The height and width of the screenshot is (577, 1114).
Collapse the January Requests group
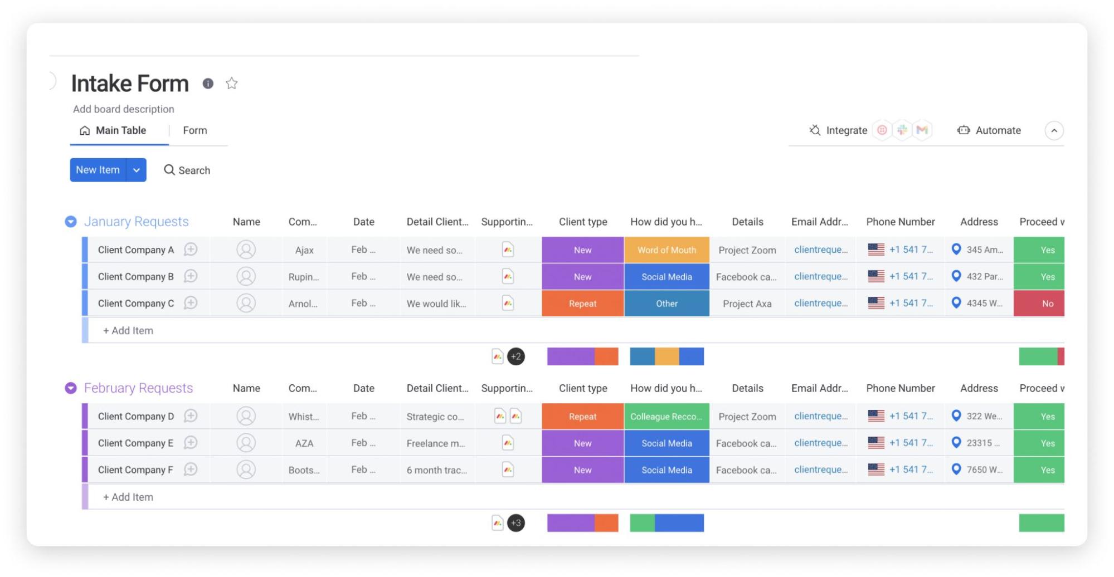click(x=71, y=221)
